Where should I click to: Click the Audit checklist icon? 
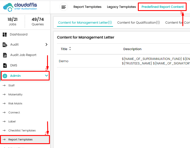click(x=5, y=45)
